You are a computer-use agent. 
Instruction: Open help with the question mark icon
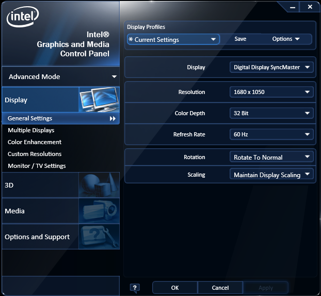point(135,288)
